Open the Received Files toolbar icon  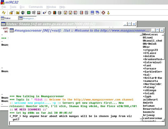point(81,13)
